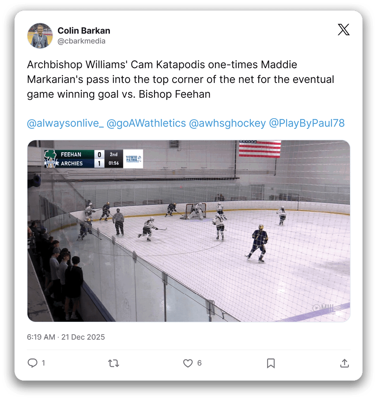This screenshot has height=399, width=377.
Task: Click the tweet text about Cam Katapodis
Action: click(180, 79)
